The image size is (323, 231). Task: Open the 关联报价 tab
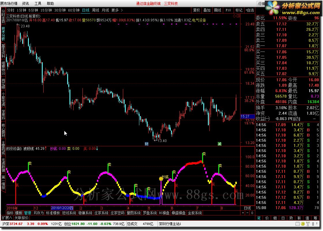(x=21, y=218)
